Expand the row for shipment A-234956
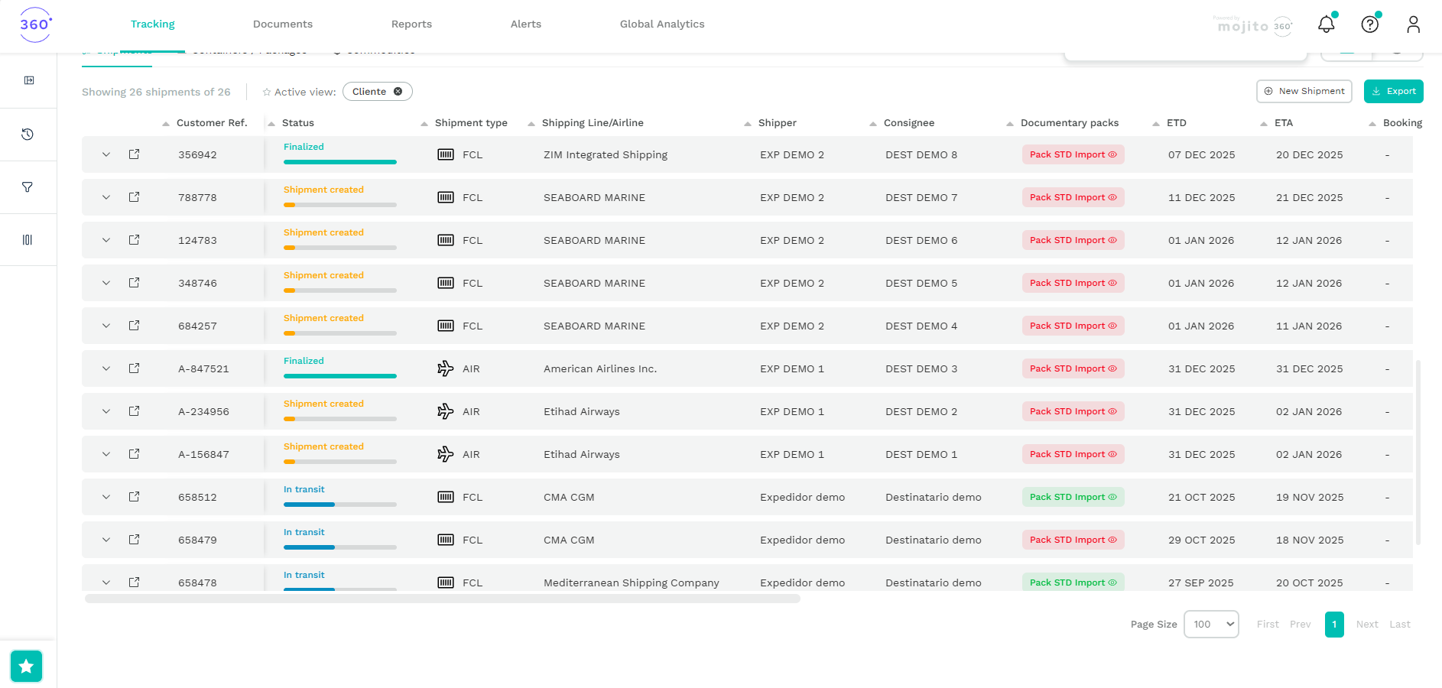Viewport: 1442px width, 688px height. pos(106,411)
